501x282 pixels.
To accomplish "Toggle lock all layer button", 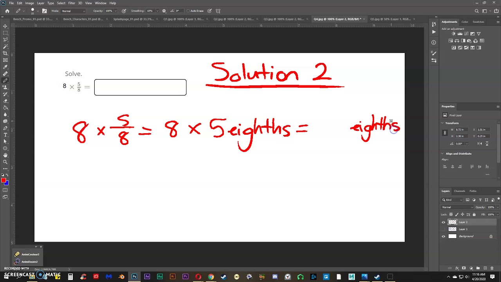I will pos(474,214).
